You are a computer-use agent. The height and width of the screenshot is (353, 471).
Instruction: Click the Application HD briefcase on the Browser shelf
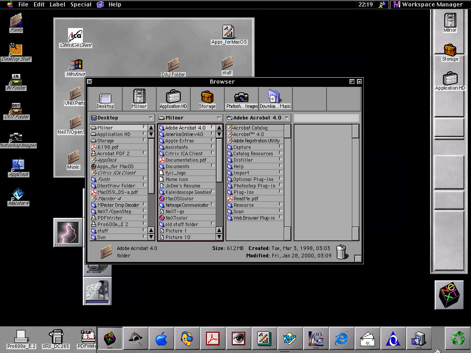coord(173,99)
